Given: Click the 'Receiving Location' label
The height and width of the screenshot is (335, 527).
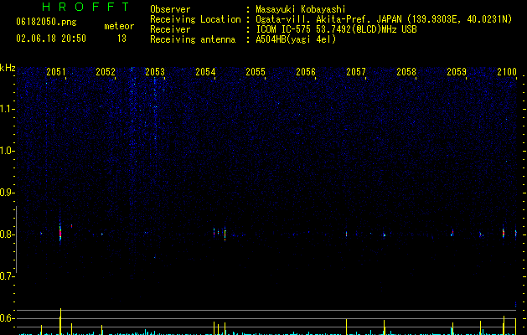Looking at the screenshot, I should tap(195, 19).
